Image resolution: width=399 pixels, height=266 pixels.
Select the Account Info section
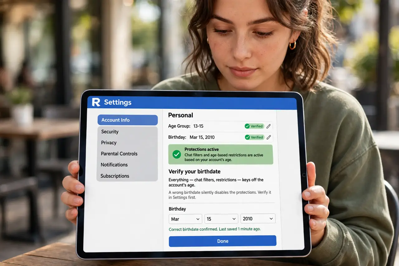[127, 120]
